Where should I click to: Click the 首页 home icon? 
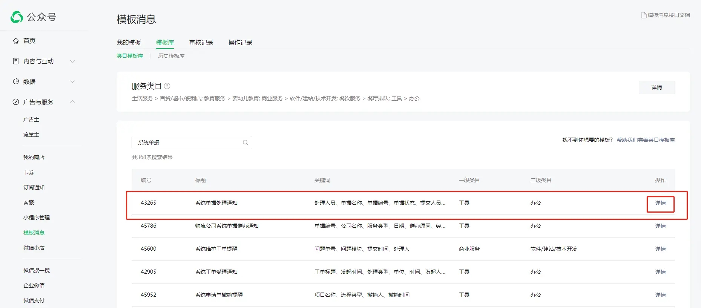coord(16,41)
